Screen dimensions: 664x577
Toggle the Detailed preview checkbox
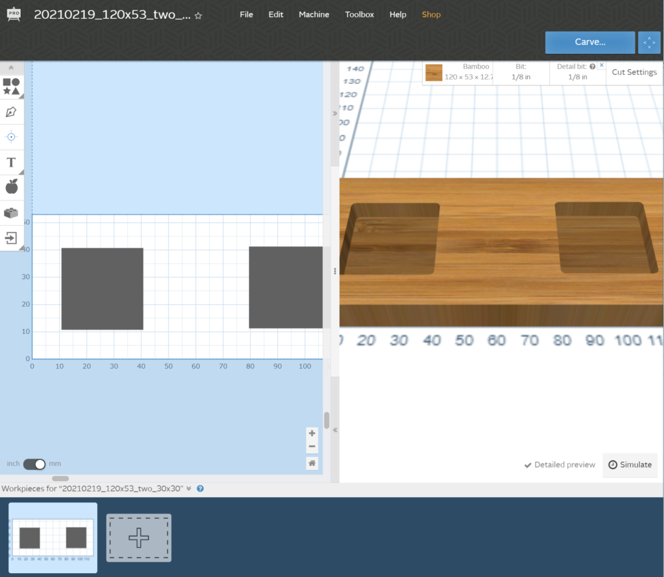coord(560,465)
